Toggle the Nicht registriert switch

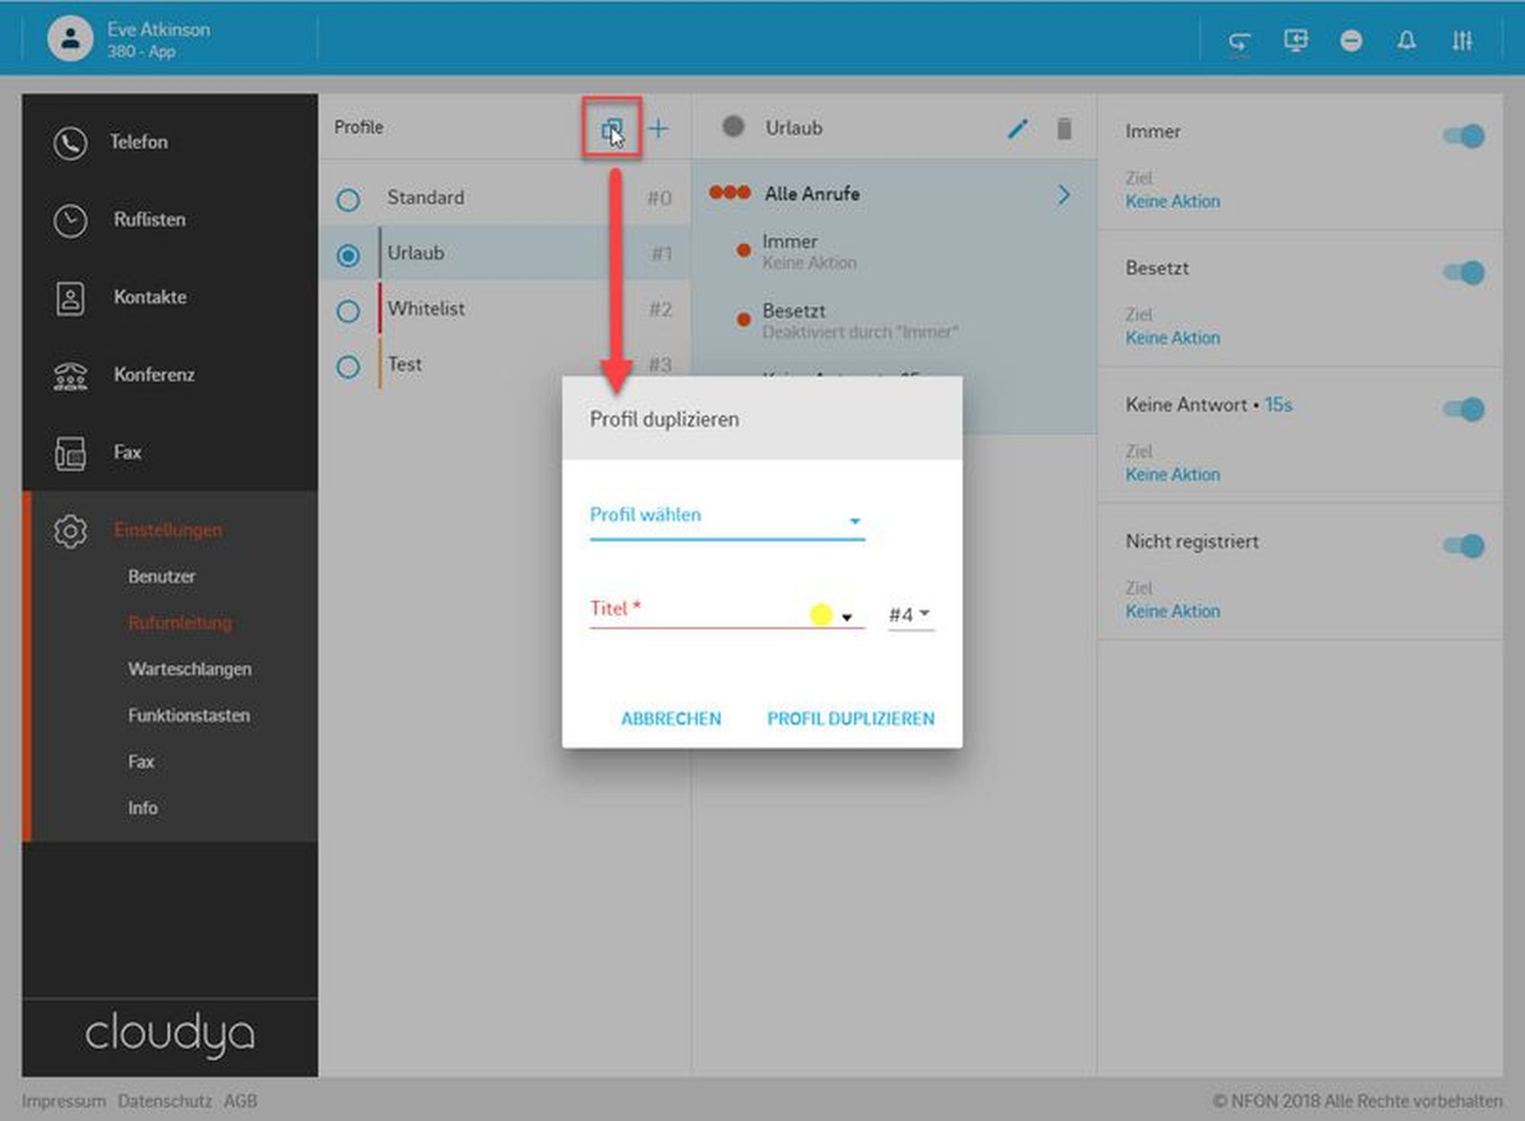[x=1464, y=546]
